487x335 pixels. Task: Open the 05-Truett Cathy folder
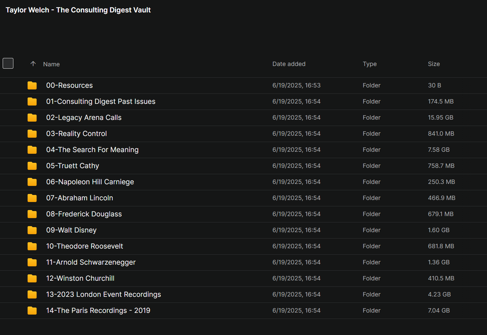coord(73,166)
